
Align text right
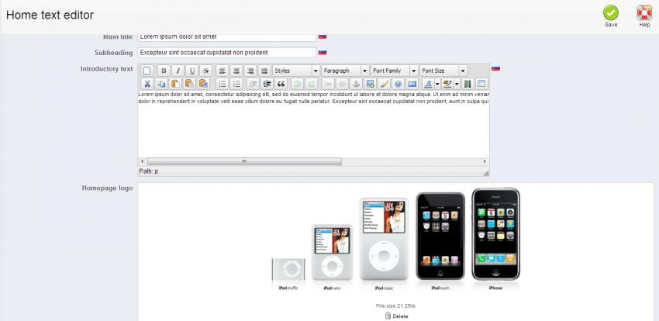click(x=250, y=71)
